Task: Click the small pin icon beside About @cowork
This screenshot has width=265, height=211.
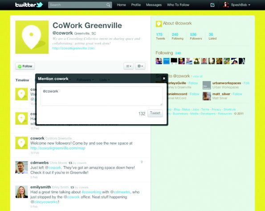Action: point(159,24)
